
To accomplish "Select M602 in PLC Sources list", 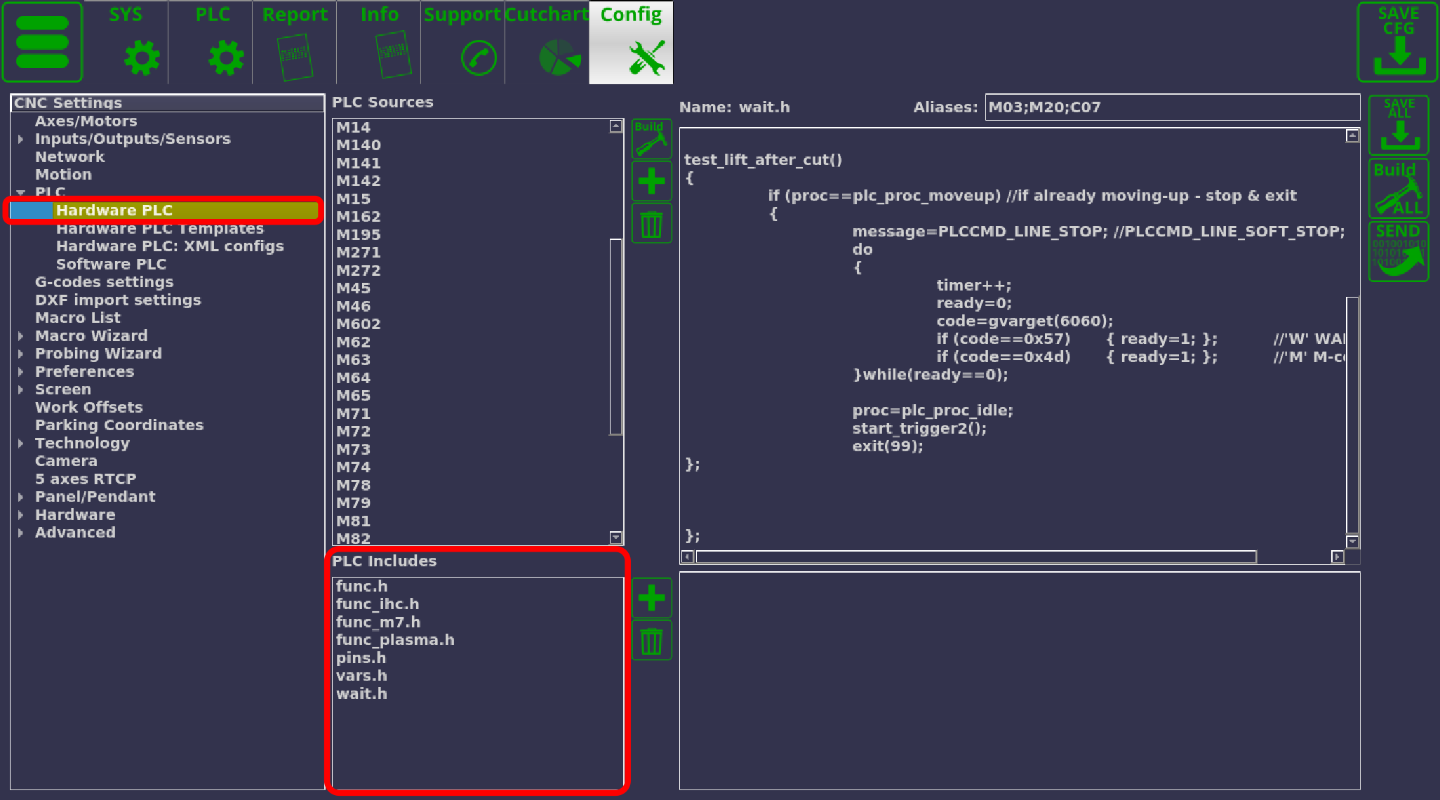I will [x=359, y=324].
